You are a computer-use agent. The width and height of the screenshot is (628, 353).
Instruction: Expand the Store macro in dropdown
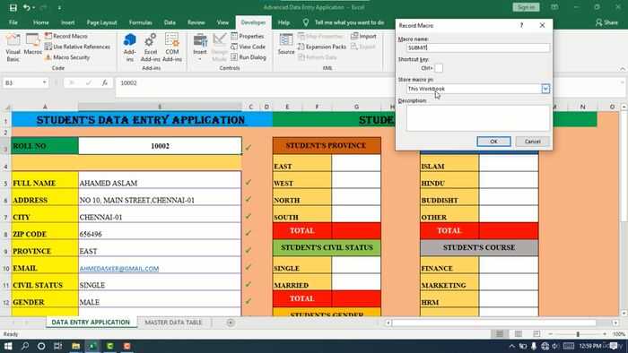(x=545, y=89)
